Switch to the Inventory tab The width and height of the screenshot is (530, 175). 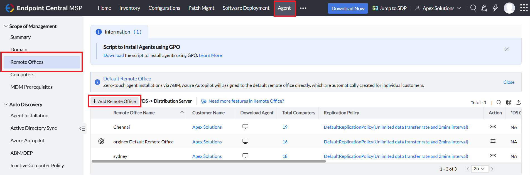129,8
